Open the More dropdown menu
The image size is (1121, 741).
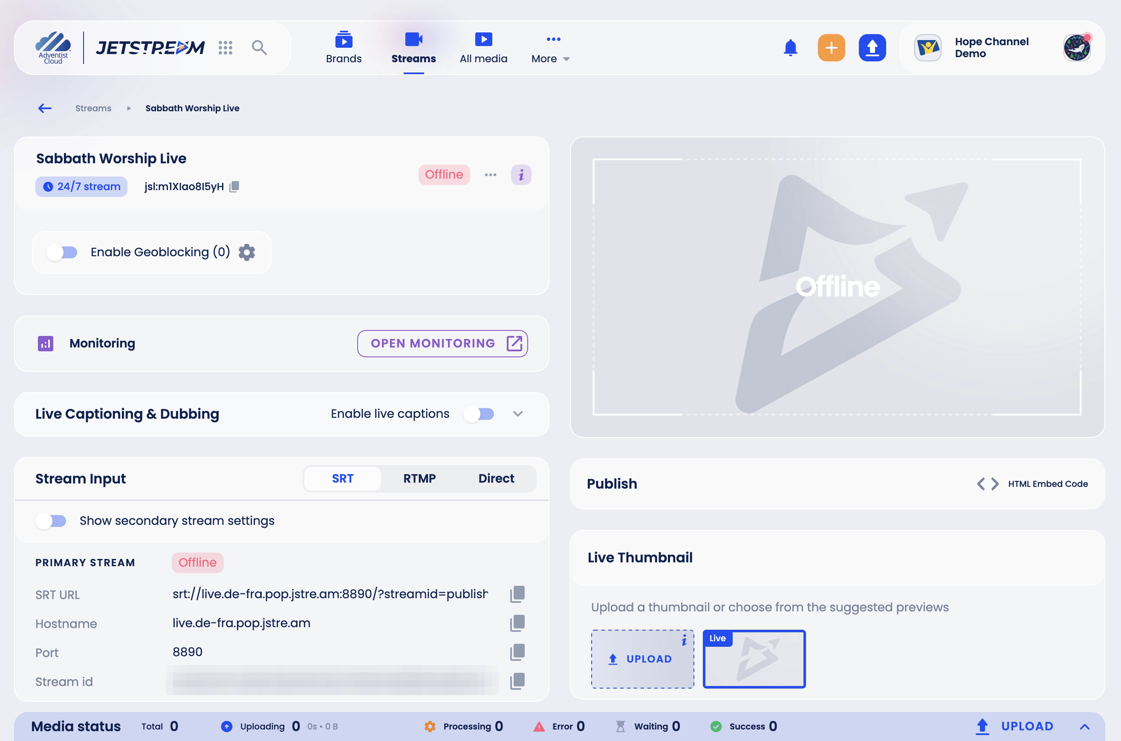551,49
